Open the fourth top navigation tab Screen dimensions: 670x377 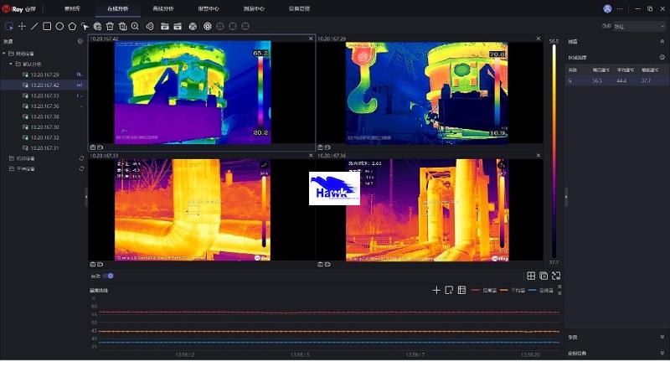[208, 8]
